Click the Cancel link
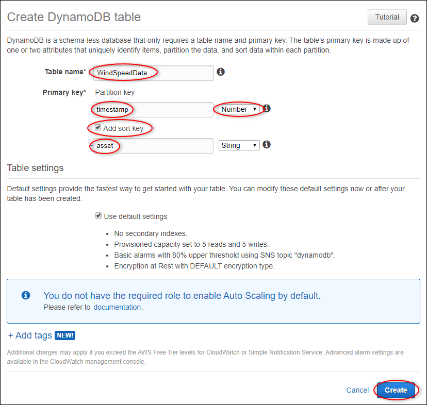This screenshot has width=427, height=405. 357,390
